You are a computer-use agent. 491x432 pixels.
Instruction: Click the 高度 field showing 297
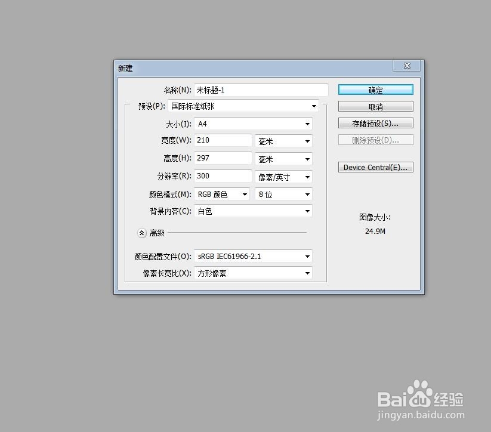pos(223,158)
